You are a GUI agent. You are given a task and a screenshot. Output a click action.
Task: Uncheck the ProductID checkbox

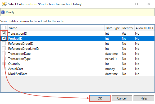coord(4,38)
